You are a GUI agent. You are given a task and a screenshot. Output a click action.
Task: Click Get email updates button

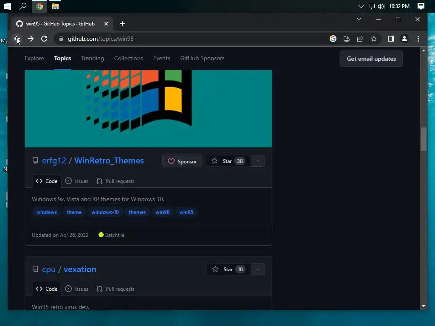(x=371, y=59)
